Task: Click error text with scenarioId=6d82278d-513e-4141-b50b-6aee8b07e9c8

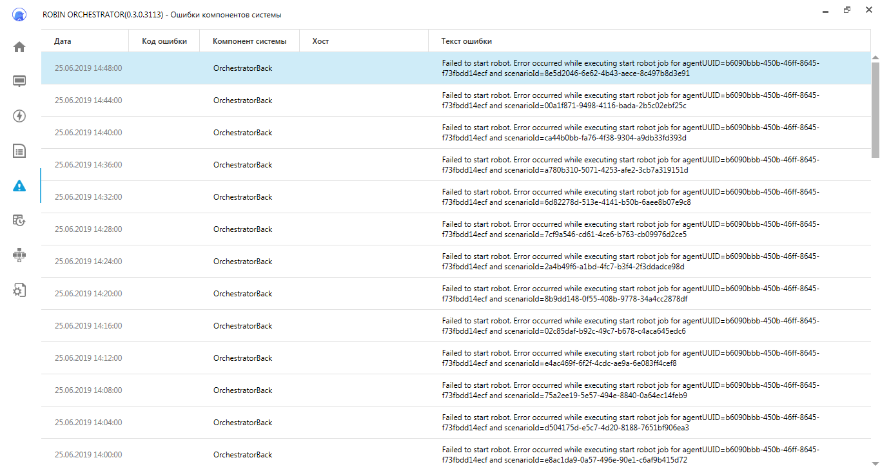Action: pyautogui.click(x=631, y=197)
